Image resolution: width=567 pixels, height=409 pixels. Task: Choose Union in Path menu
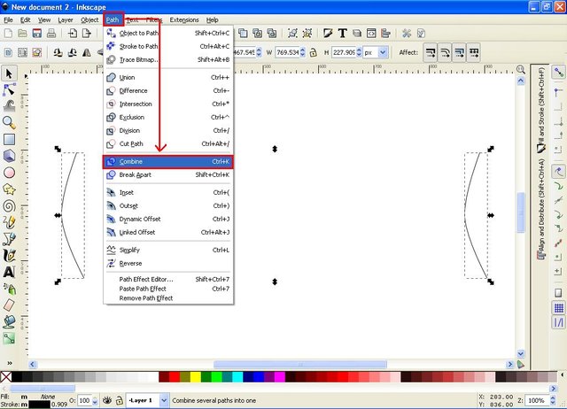[168, 77]
